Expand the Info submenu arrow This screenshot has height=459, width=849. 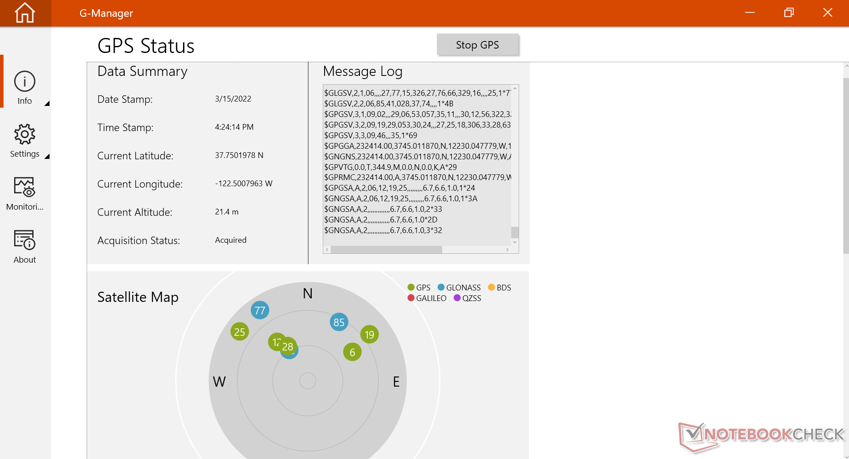click(x=47, y=103)
